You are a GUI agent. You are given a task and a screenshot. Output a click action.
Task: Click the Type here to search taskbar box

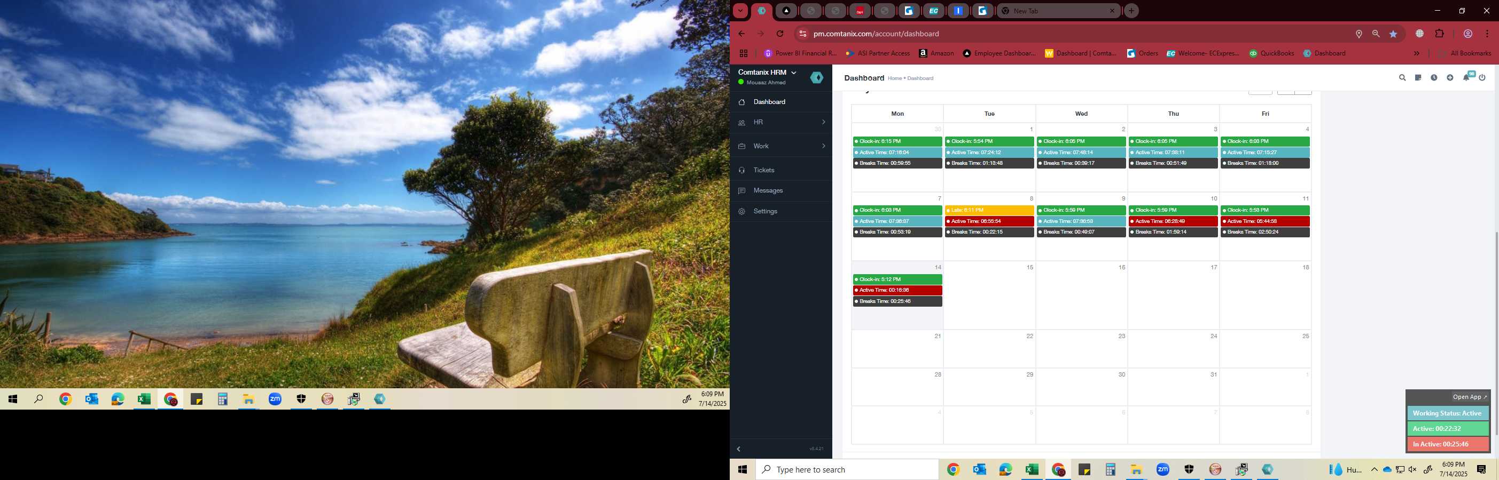coord(847,469)
